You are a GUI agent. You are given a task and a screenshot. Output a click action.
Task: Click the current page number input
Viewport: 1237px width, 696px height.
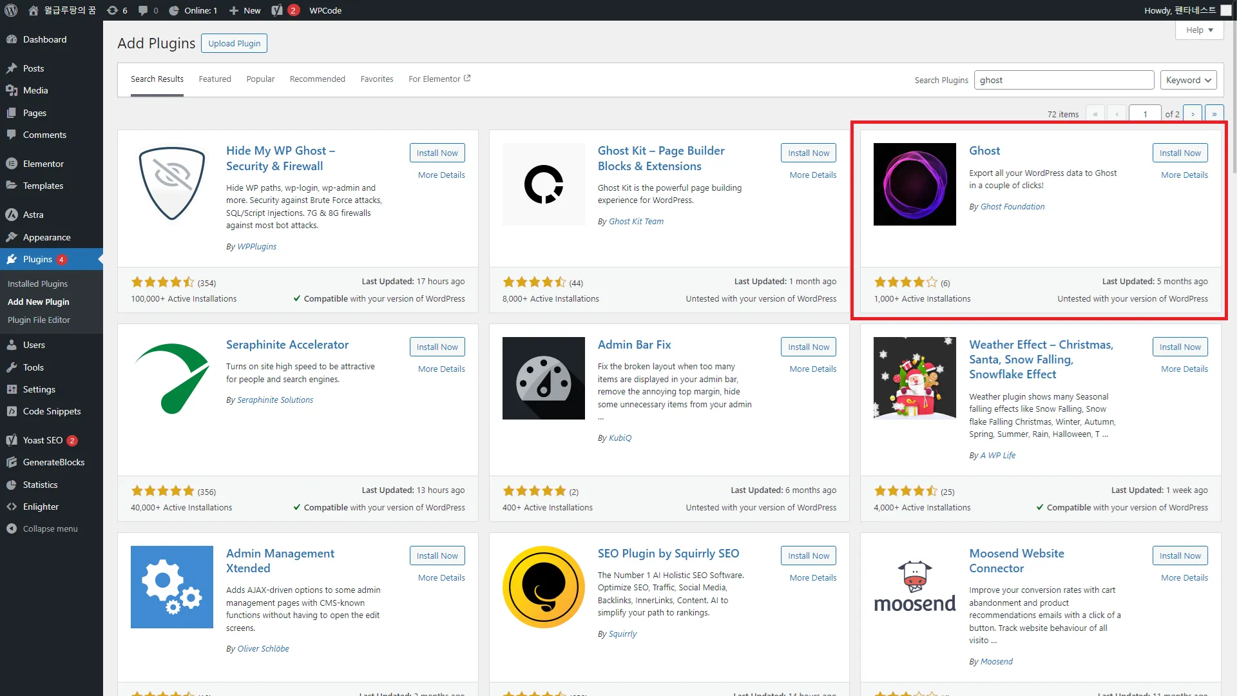click(1145, 113)
